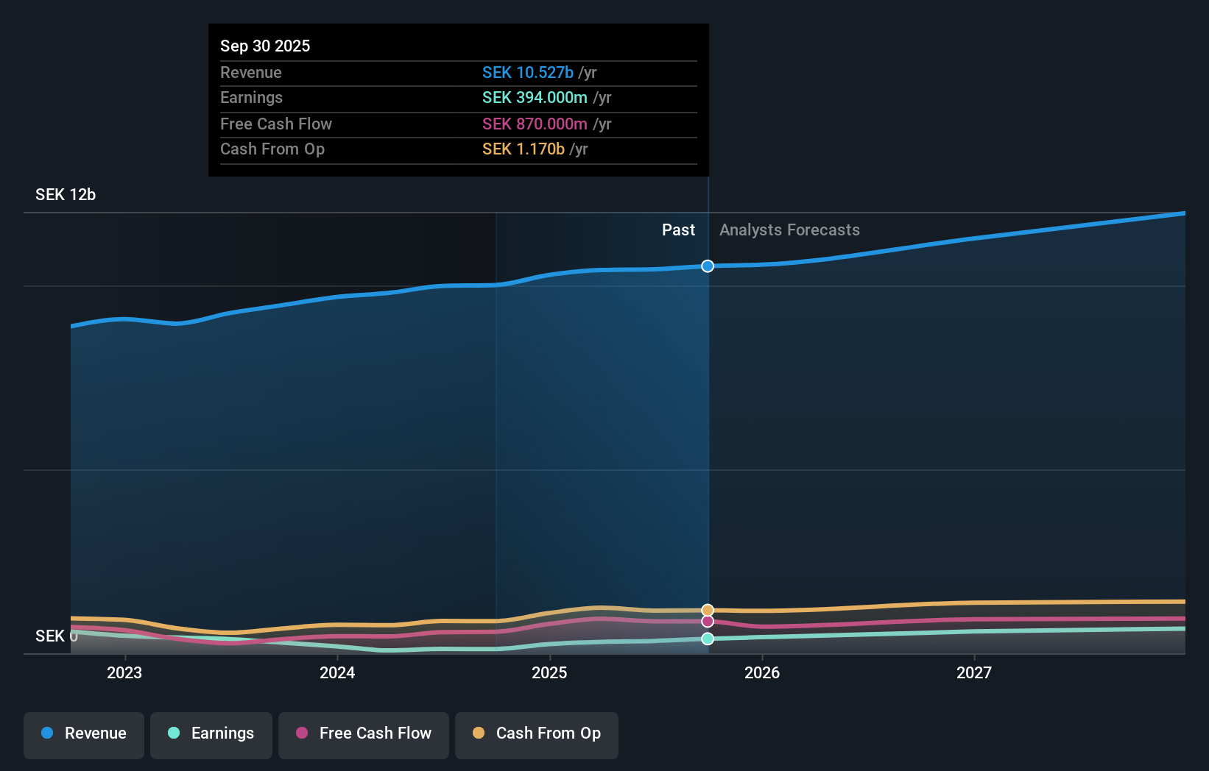The image size is (1209, 771).
Task: Toggle the Earnings series off
Action: pos(211,733)
